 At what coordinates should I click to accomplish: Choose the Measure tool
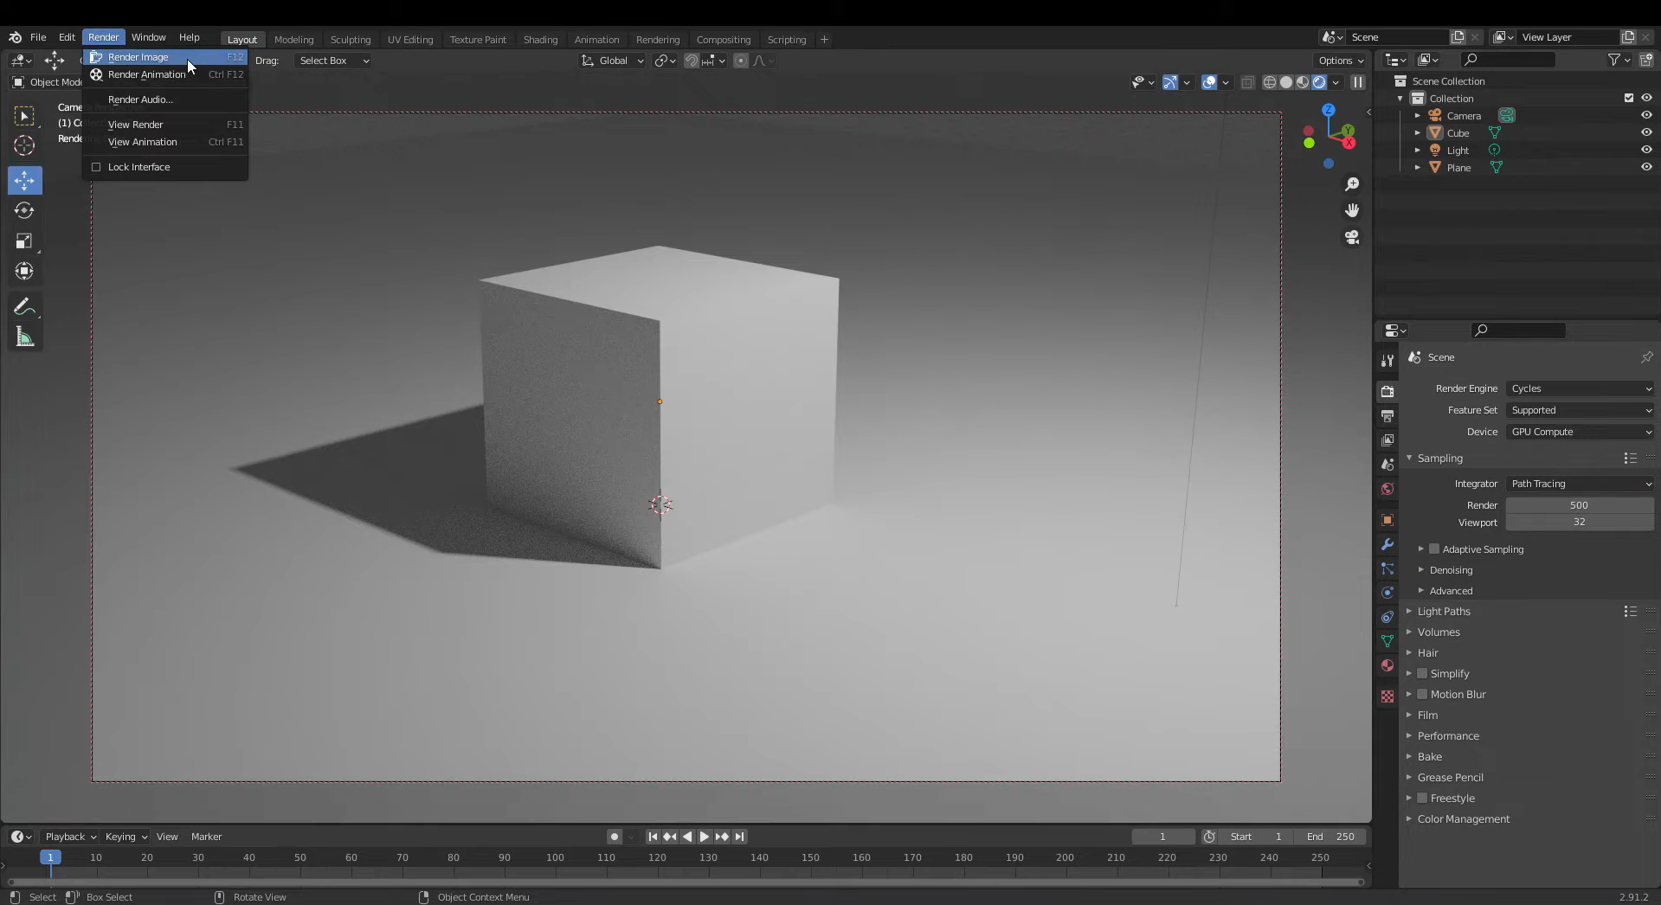24,337
